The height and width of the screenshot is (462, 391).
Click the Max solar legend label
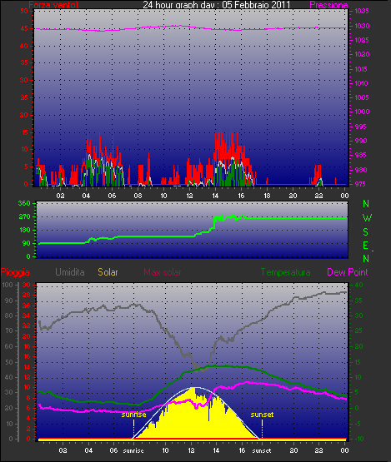[163, 272]
